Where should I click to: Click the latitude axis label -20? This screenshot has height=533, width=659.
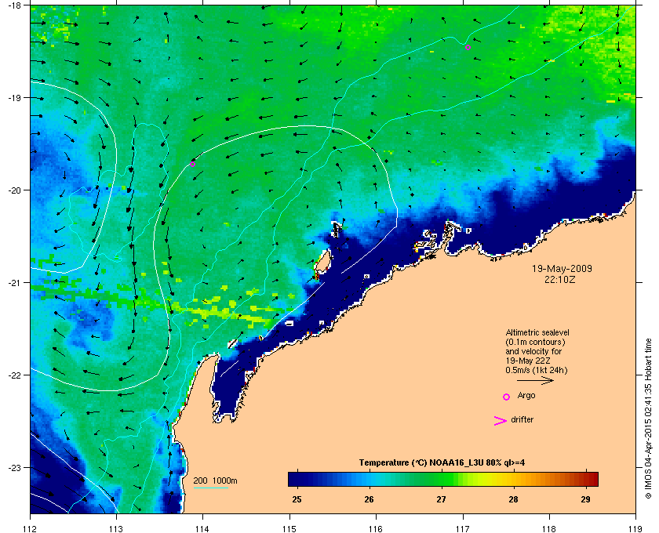[x=15, y=190]
